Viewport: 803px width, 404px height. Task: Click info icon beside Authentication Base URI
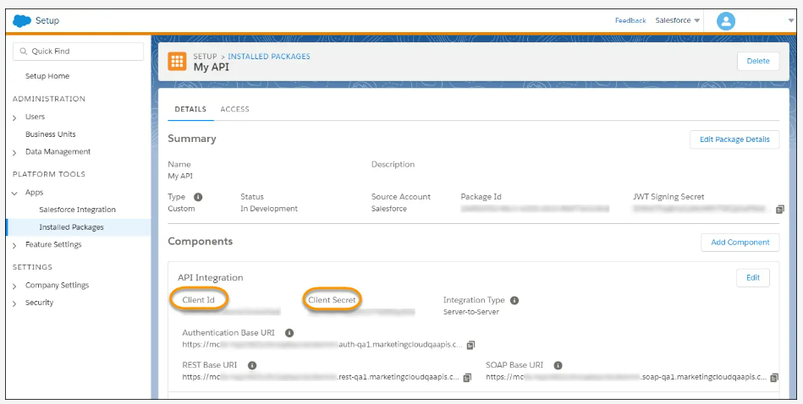click(x=289, y=333)
